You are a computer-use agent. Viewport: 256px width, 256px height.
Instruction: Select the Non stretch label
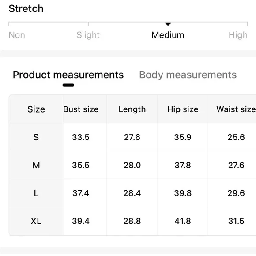pos(17,35)
